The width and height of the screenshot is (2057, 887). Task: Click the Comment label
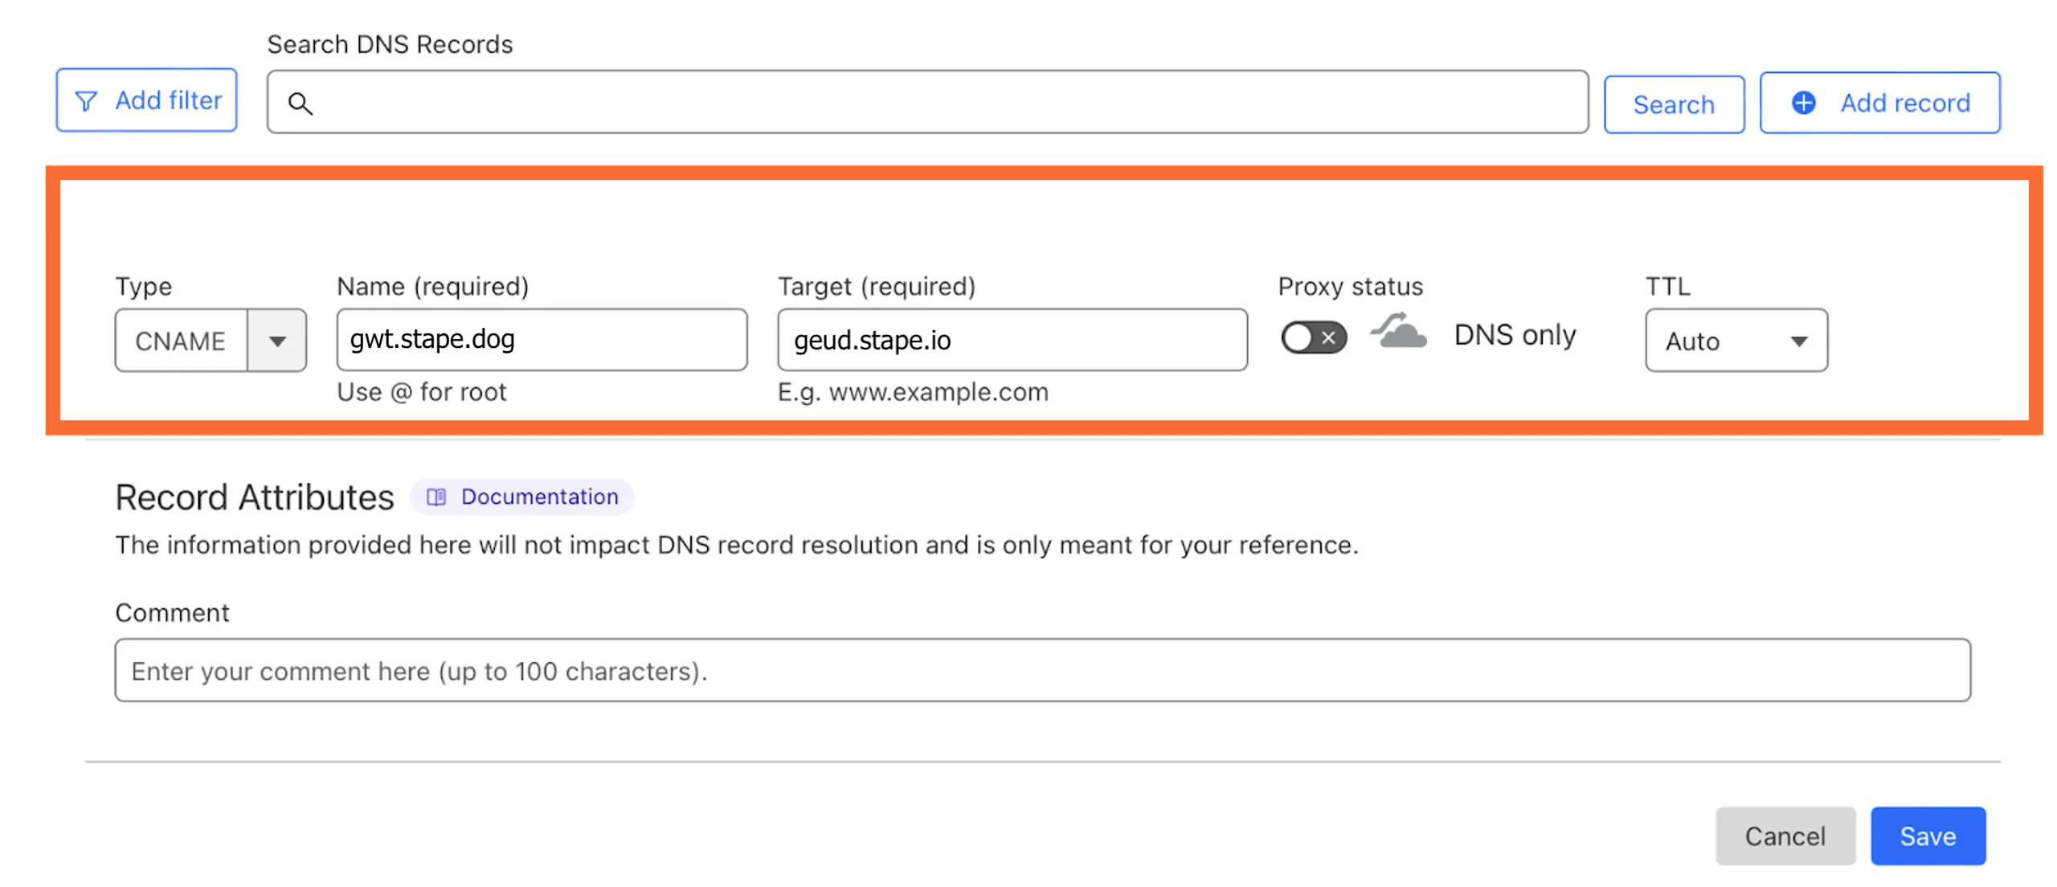click(x=172, y=613)
